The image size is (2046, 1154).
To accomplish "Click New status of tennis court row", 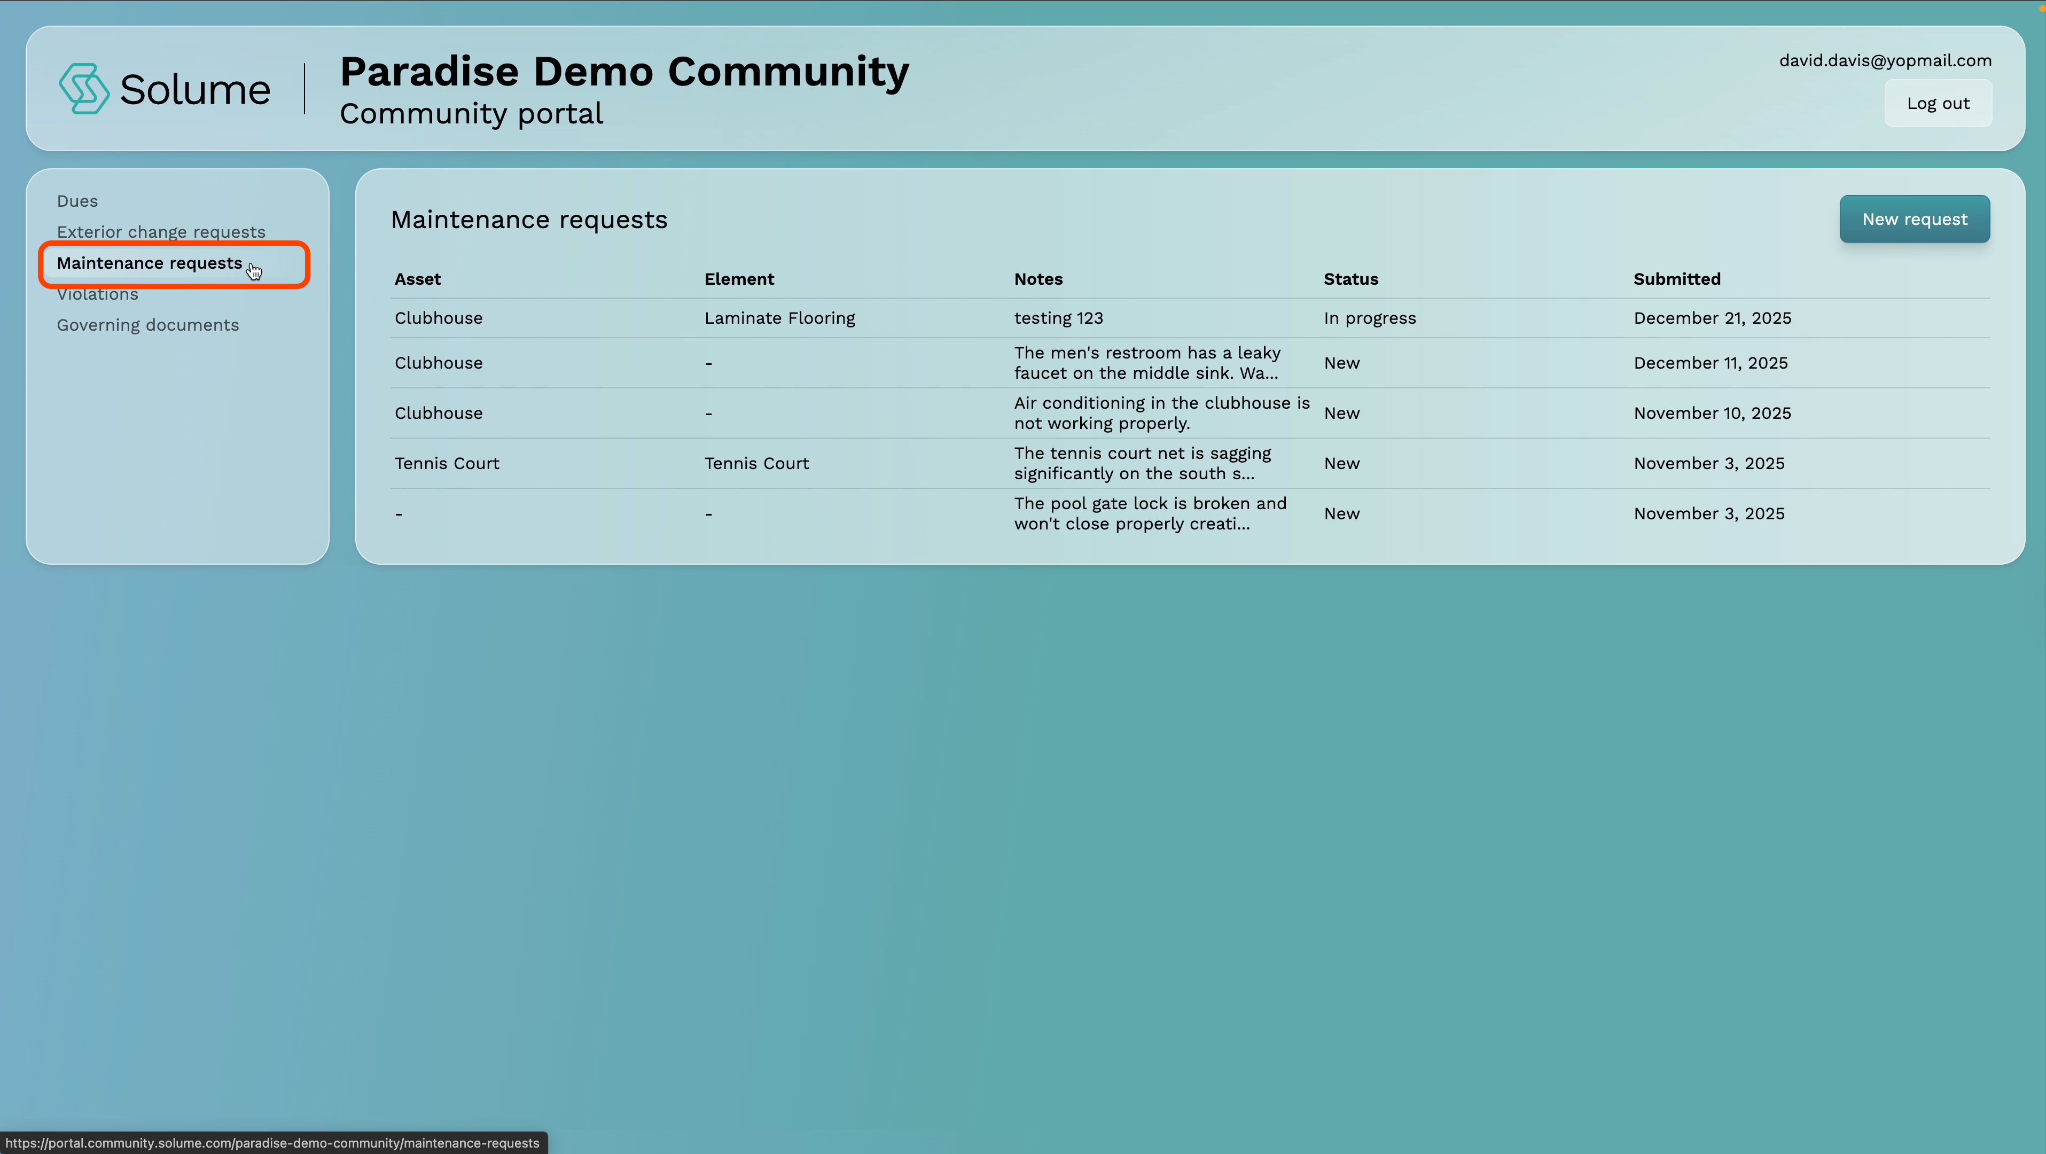I will pos(1341,463).
